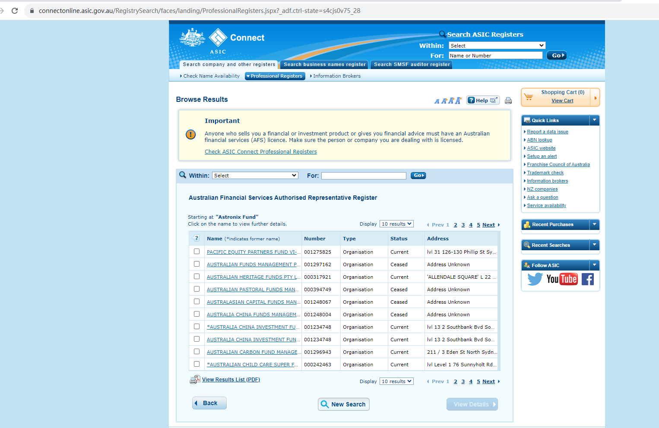Open ASIC's YouTube channel
The image size is (659, 428).
(x=562, y=279)
